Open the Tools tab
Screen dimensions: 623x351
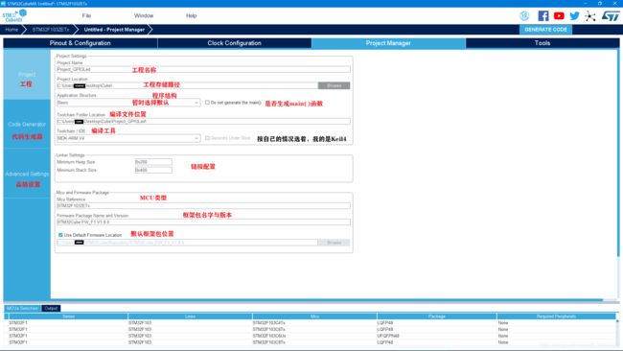point(542,43)
